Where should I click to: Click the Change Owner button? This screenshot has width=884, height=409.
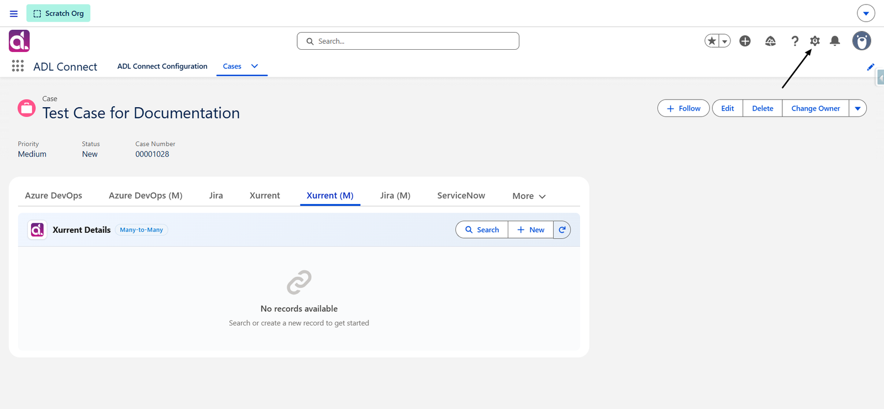click(815, 108)
